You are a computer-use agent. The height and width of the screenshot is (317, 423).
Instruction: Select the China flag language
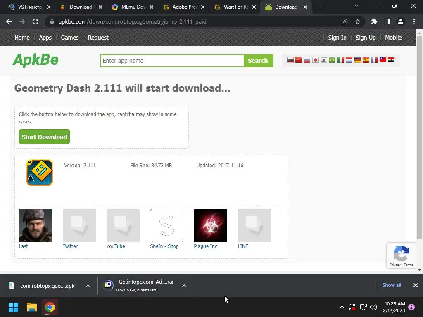(299, 60)
